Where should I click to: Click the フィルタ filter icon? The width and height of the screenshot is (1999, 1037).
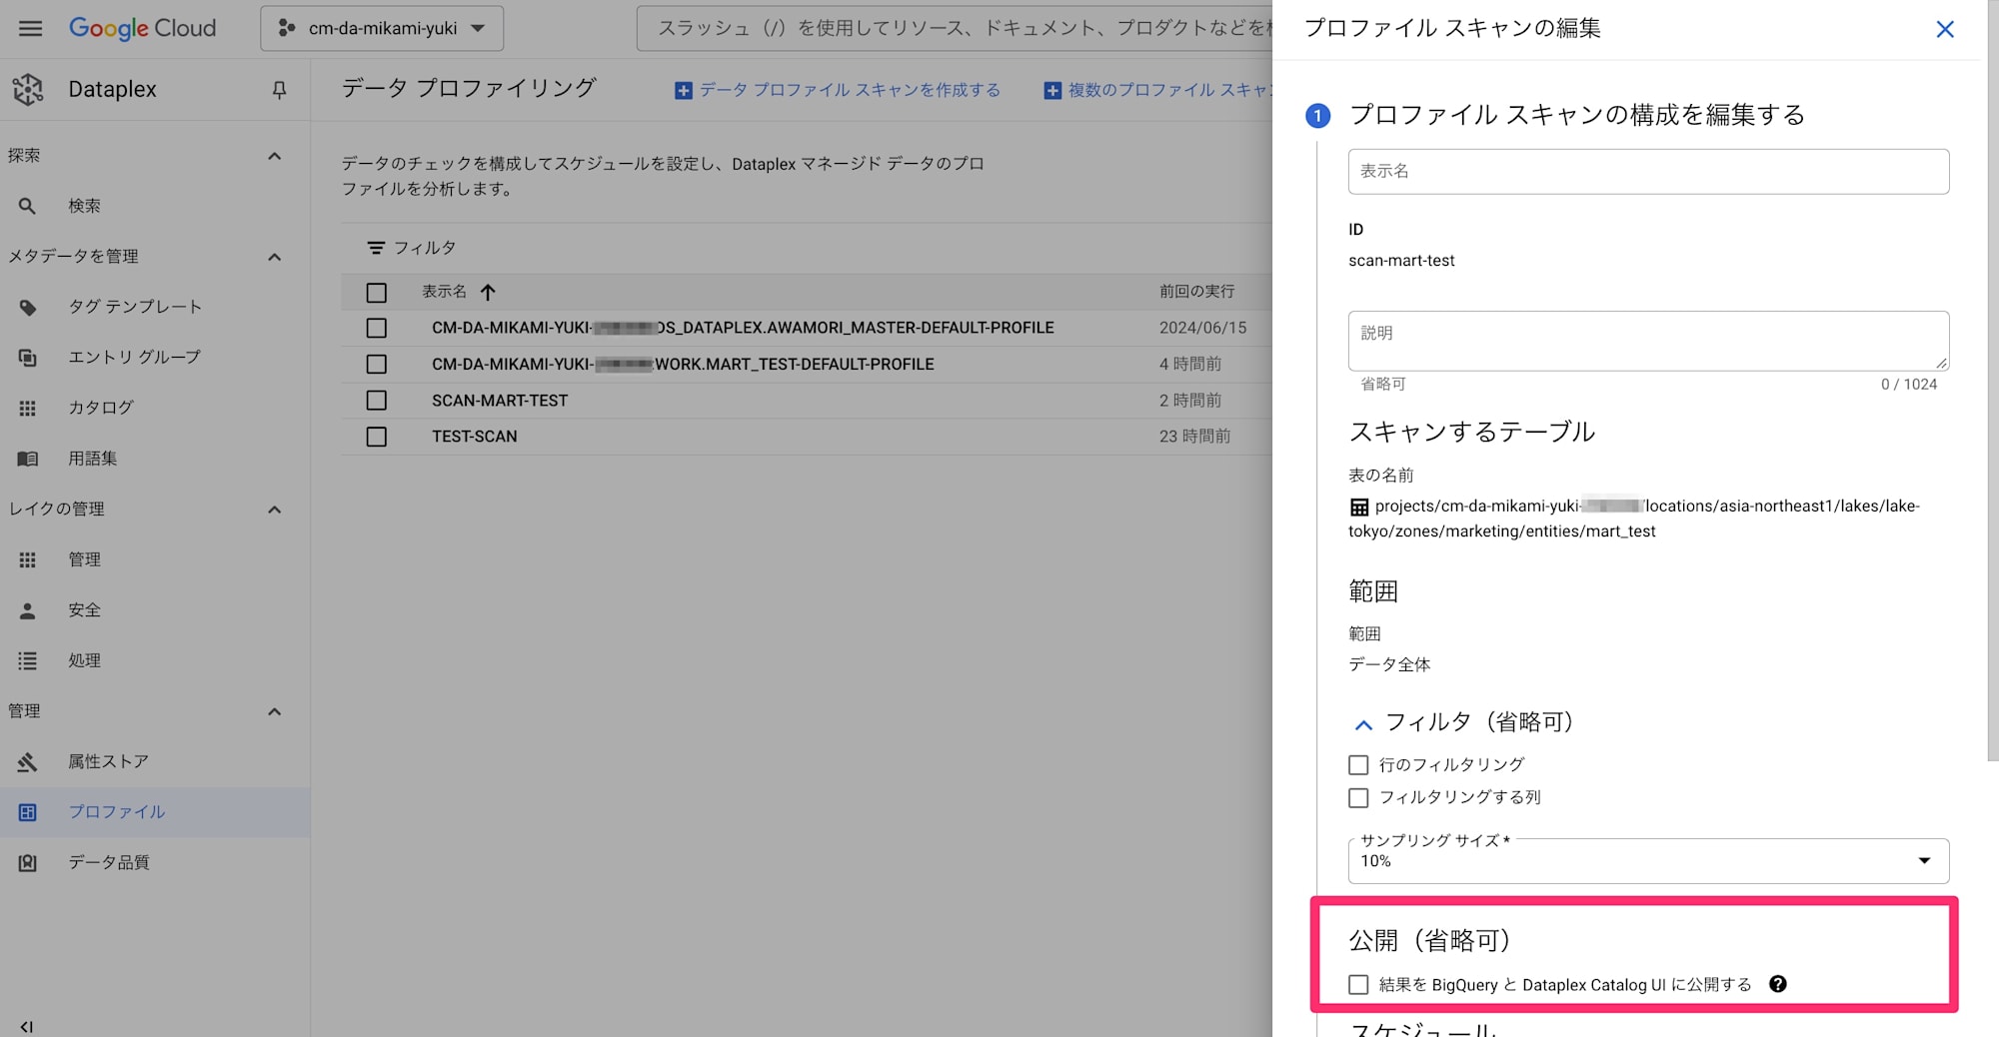[x=376, y=248]
